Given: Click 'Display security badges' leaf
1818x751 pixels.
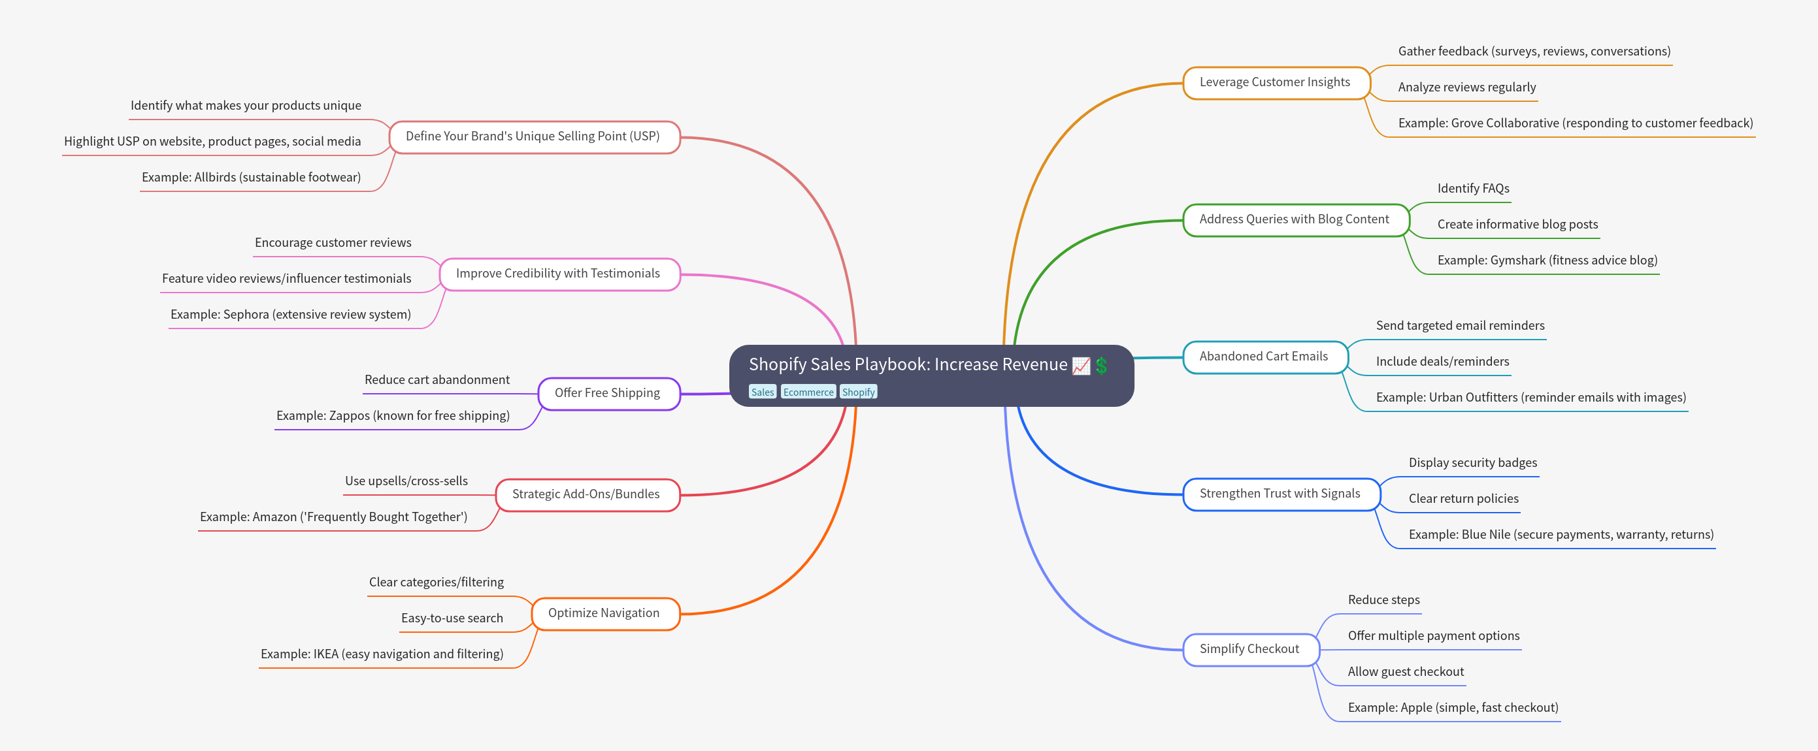Looking at the screenshot, I should 1472,463.
